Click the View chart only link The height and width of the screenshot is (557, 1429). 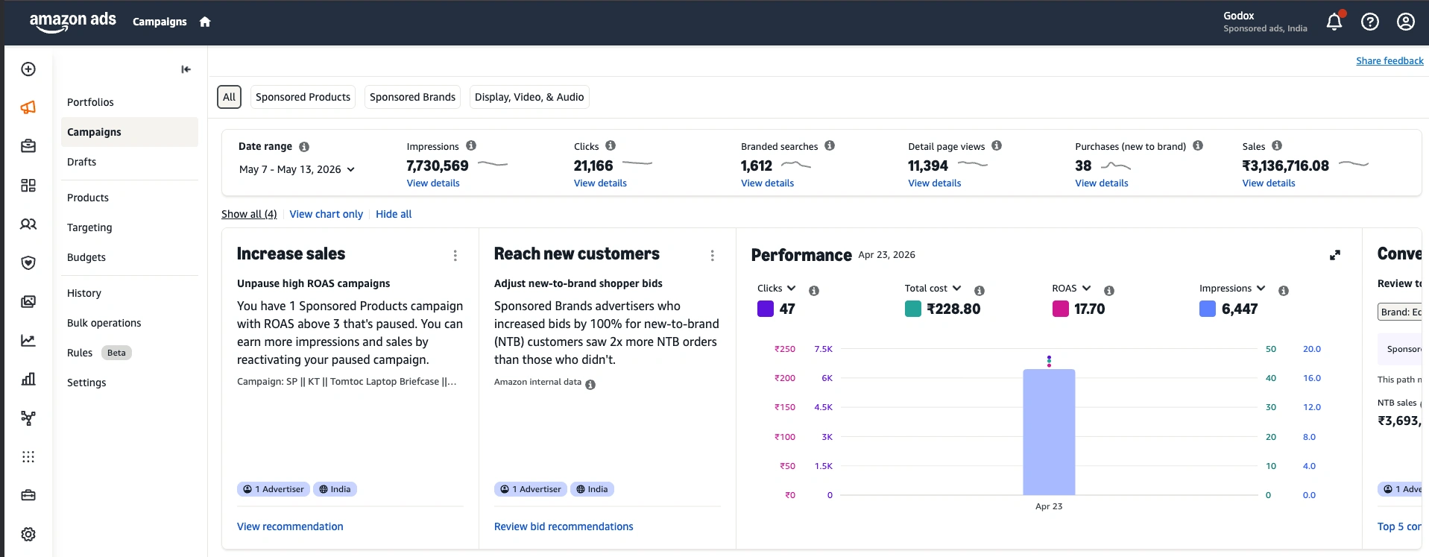pos(327,214)
